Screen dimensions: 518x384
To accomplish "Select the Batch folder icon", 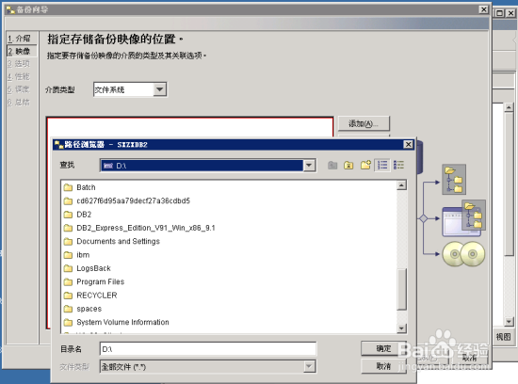I will [68, 187].
